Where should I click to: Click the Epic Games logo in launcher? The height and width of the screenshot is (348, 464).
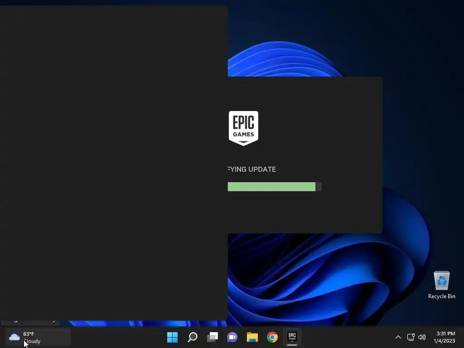pyautogui.click(x=243, y=128)
